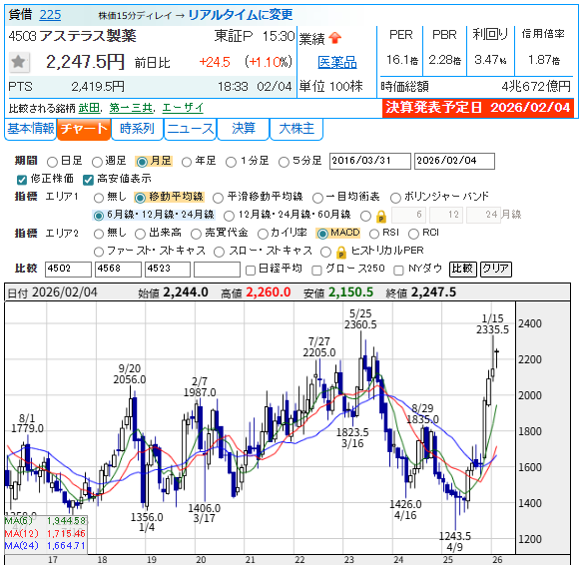Select the 1分足 period radio button

pos(231,162)
